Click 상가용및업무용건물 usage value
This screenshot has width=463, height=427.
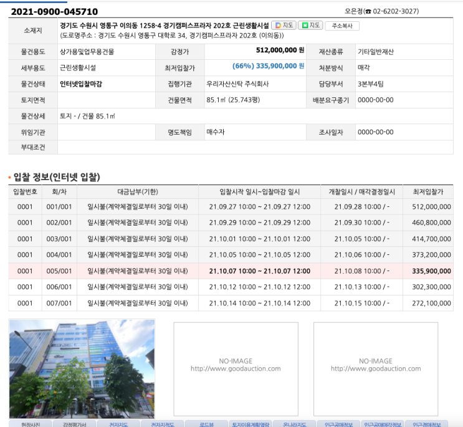pos(87,52)
